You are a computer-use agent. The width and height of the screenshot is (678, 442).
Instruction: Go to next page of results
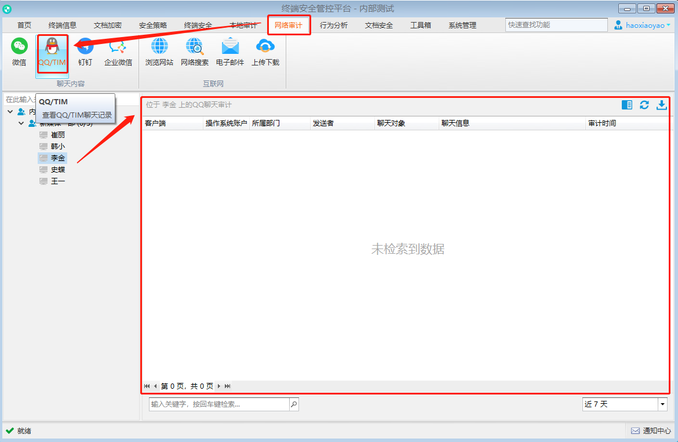(219, 386)
